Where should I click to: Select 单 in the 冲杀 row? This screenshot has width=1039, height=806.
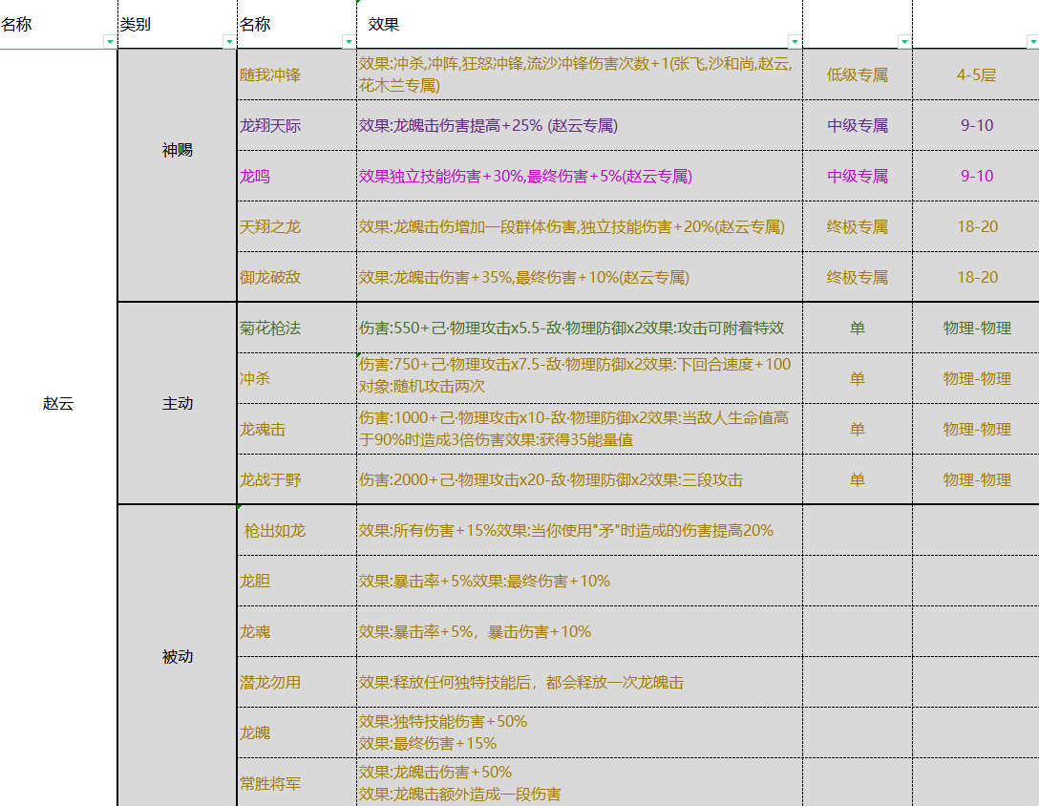click(x=858, y=378)
